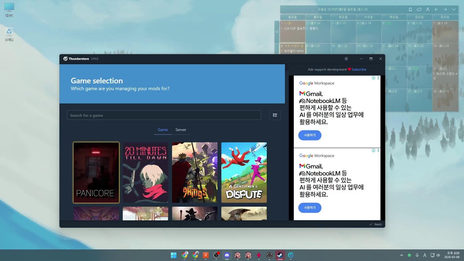Pick the A Gentlemen's Dispute game
The width and height of the screenshot is (464, 261).
(x=244, y=173)
